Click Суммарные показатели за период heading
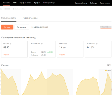112x95 pixels. (18, 37)
